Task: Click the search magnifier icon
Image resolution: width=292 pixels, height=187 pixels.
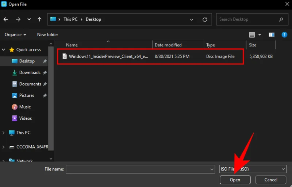Action: [281, 19]
